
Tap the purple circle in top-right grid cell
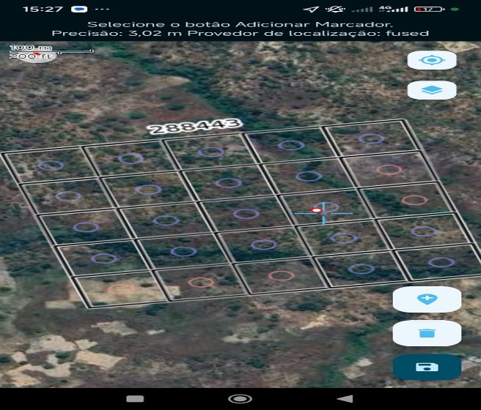coord(371,138)
